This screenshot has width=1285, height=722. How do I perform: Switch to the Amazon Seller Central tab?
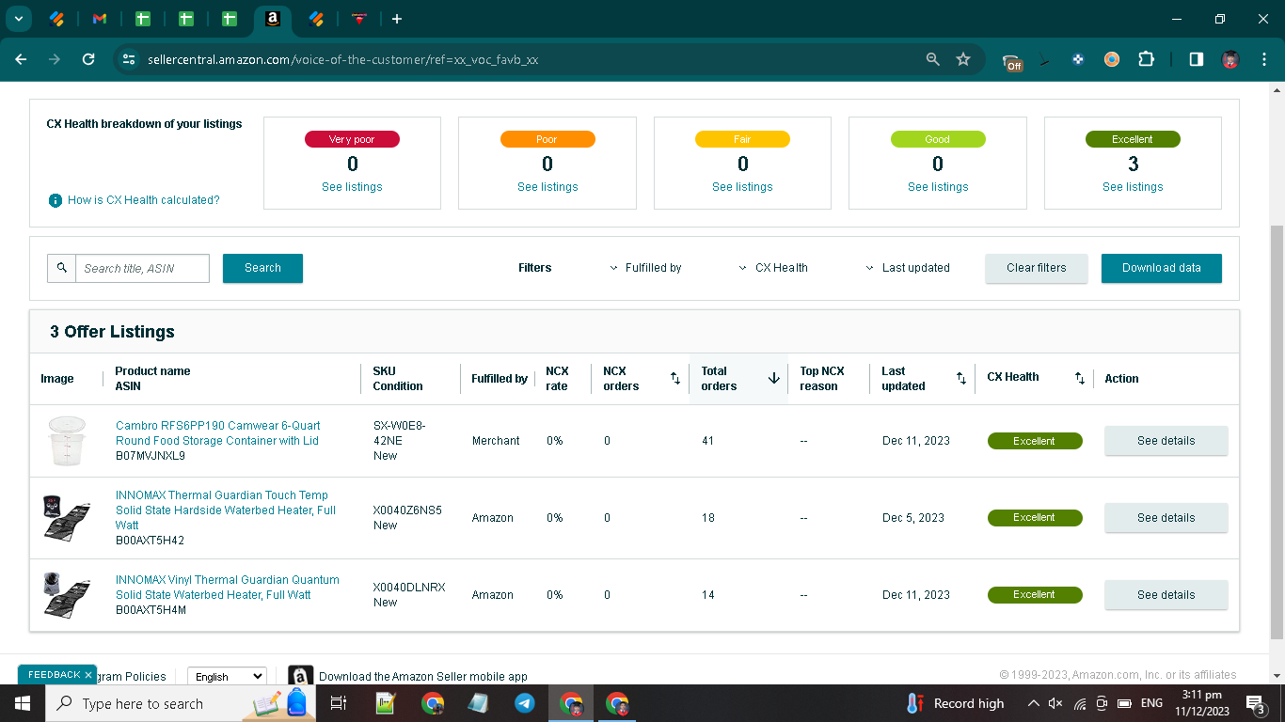pyautogui.click(x=273, y=19)
